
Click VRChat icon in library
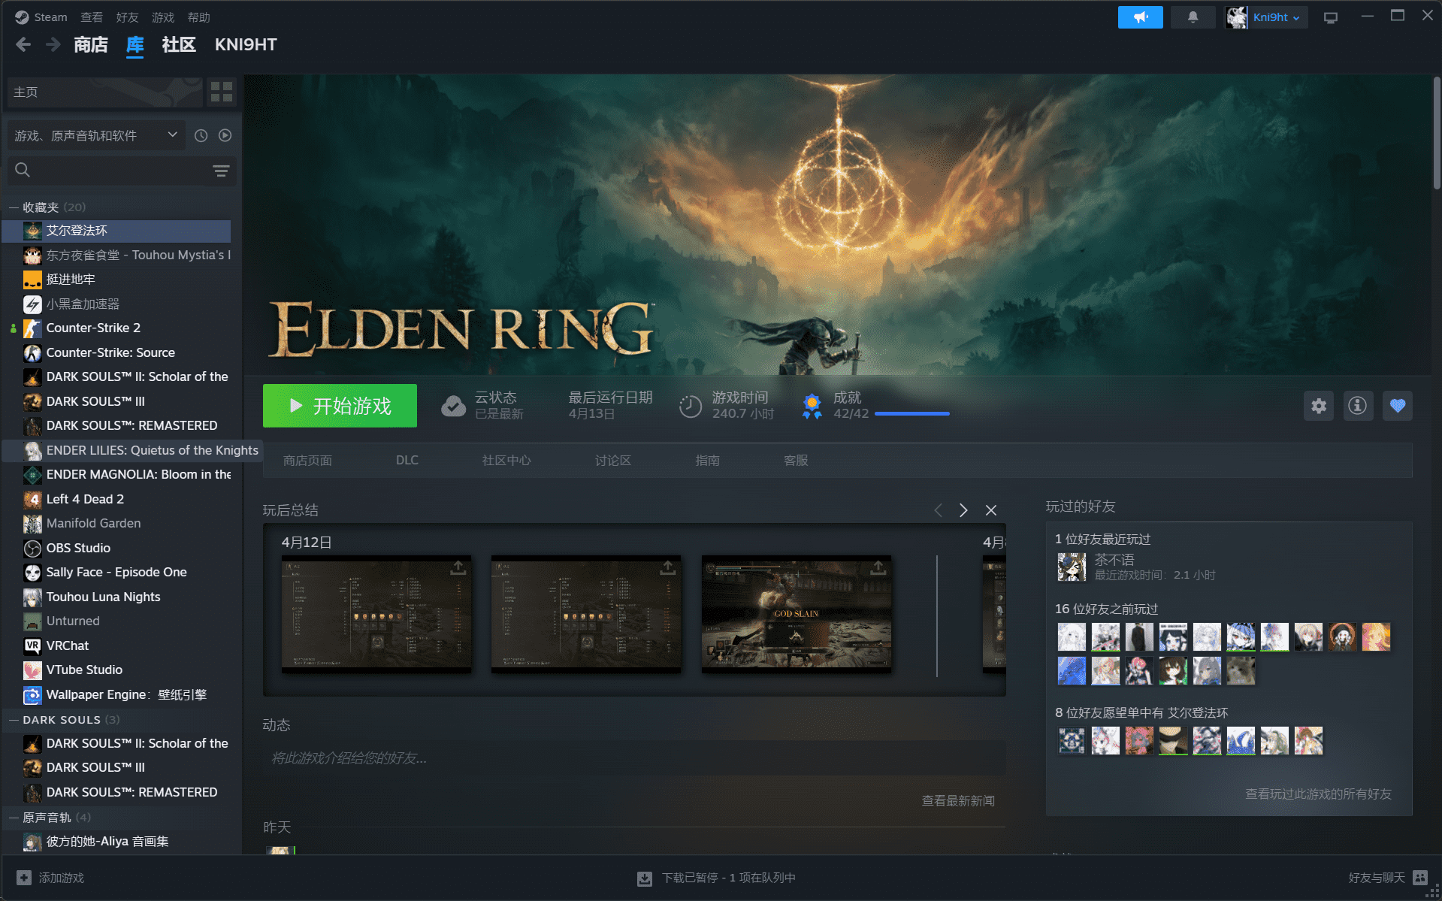tap(32, 646)
